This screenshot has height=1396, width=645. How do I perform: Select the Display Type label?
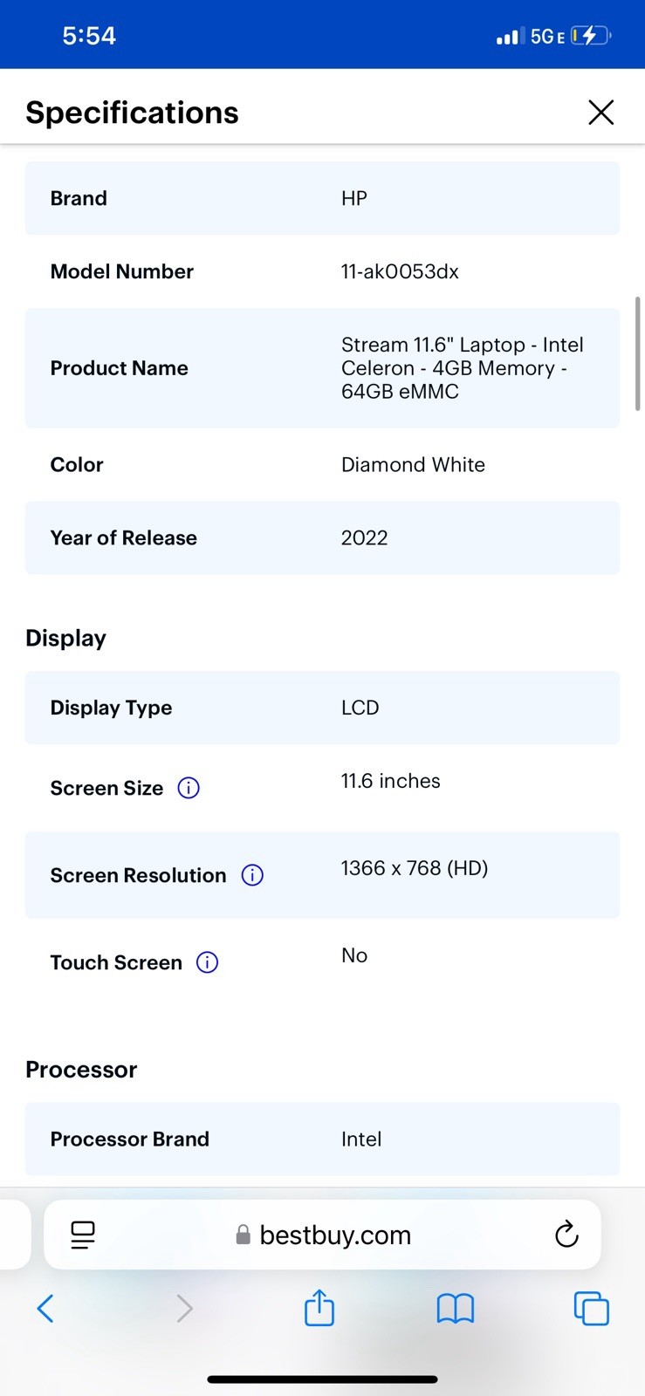point(112,708)
